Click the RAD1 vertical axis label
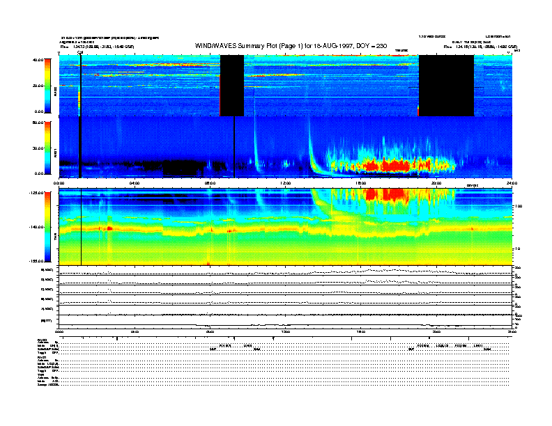Screen dimensions: 552x426 [x=55, y=152]
